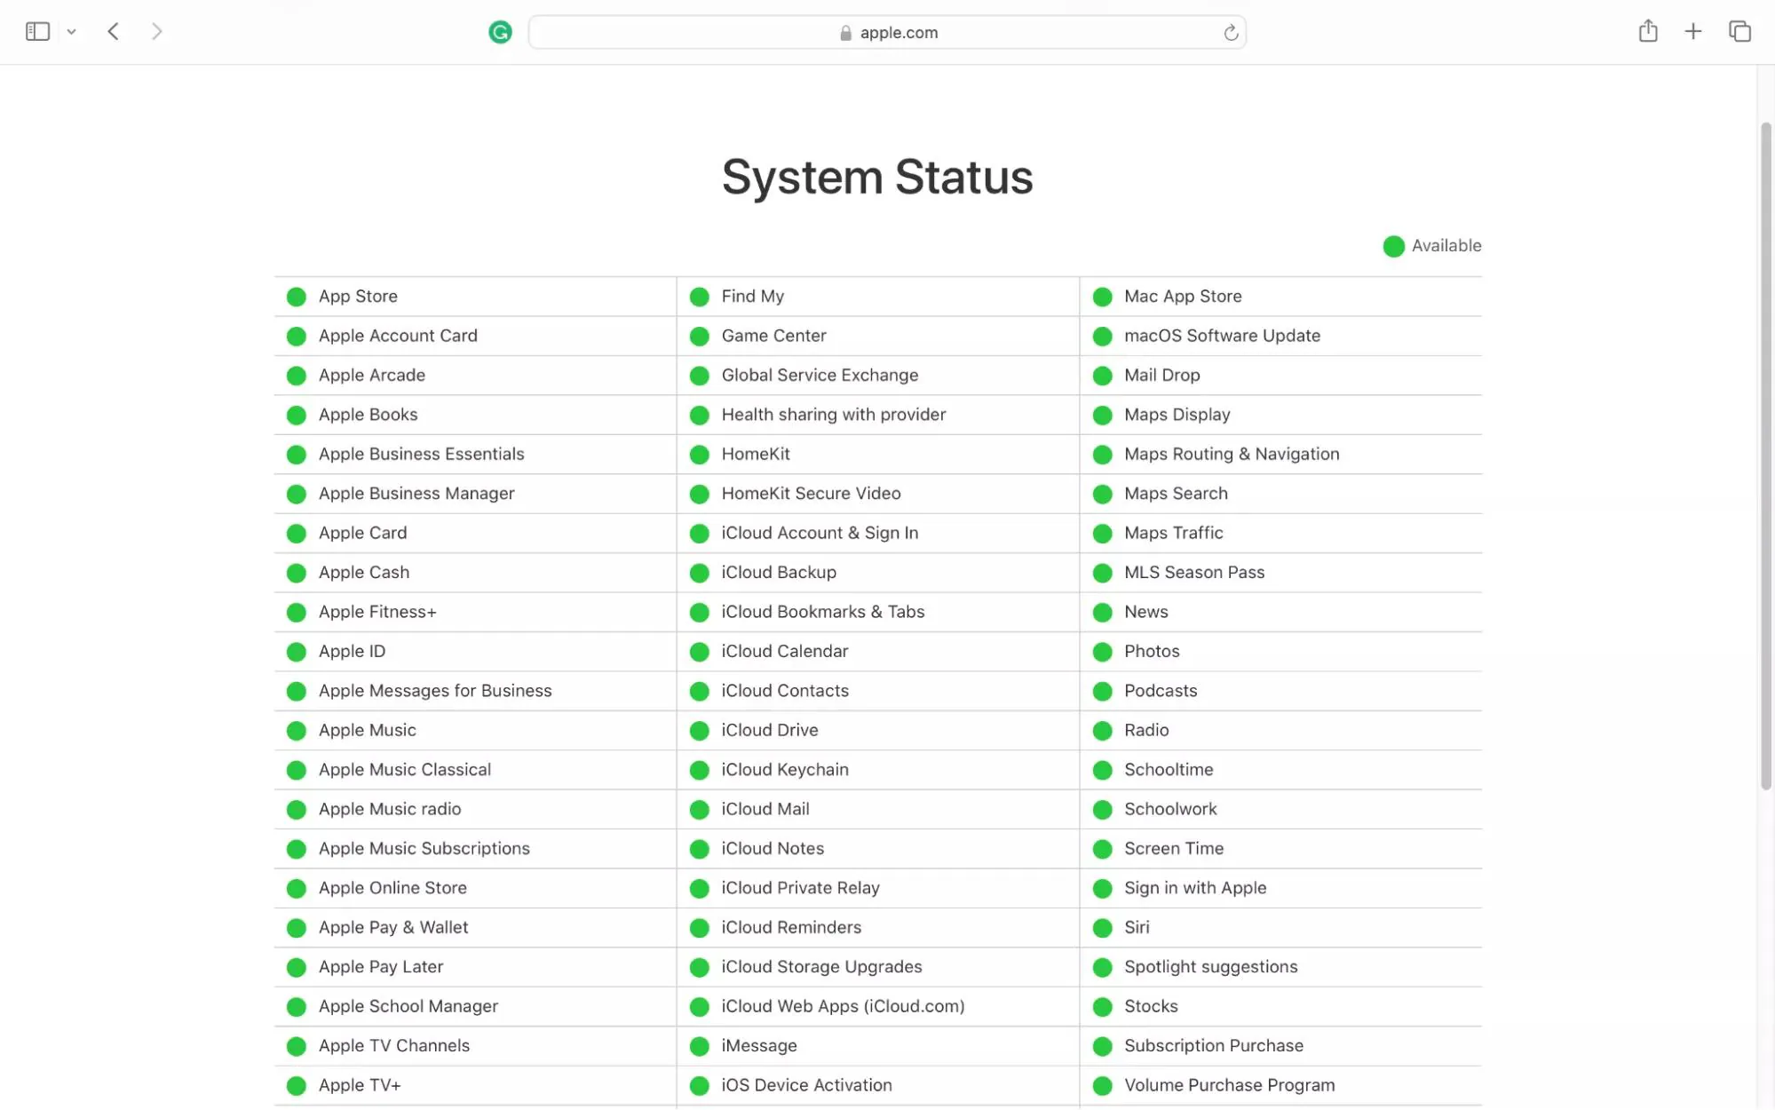
Task: Select the Apple Fitness+ entry
Action: click(377, 612)
